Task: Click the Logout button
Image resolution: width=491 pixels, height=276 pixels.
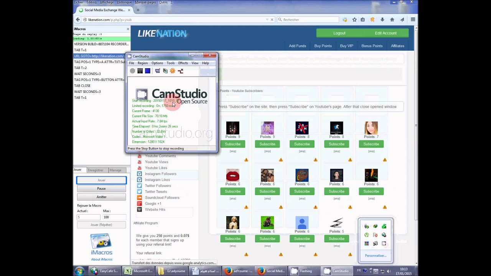Action: [x=339, y=33]
